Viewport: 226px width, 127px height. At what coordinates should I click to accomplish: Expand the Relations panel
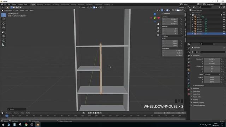point(196,89)
